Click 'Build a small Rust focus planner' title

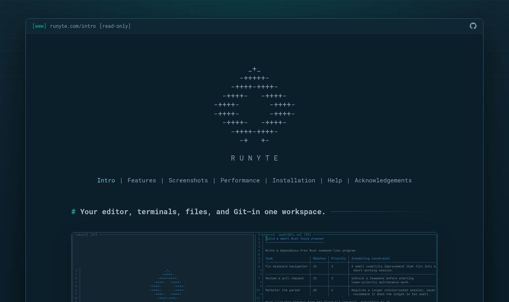tap(295, 239)
